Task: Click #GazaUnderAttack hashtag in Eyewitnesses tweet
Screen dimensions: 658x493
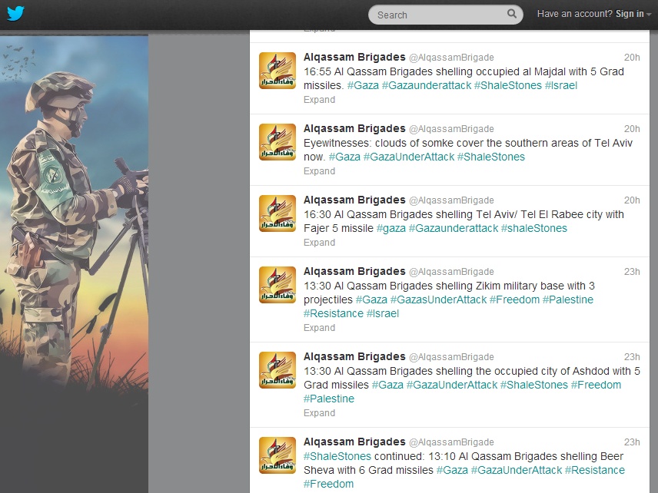Action: [x=409, y=157]
